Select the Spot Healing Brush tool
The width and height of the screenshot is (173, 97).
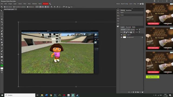tap(2, 28)
